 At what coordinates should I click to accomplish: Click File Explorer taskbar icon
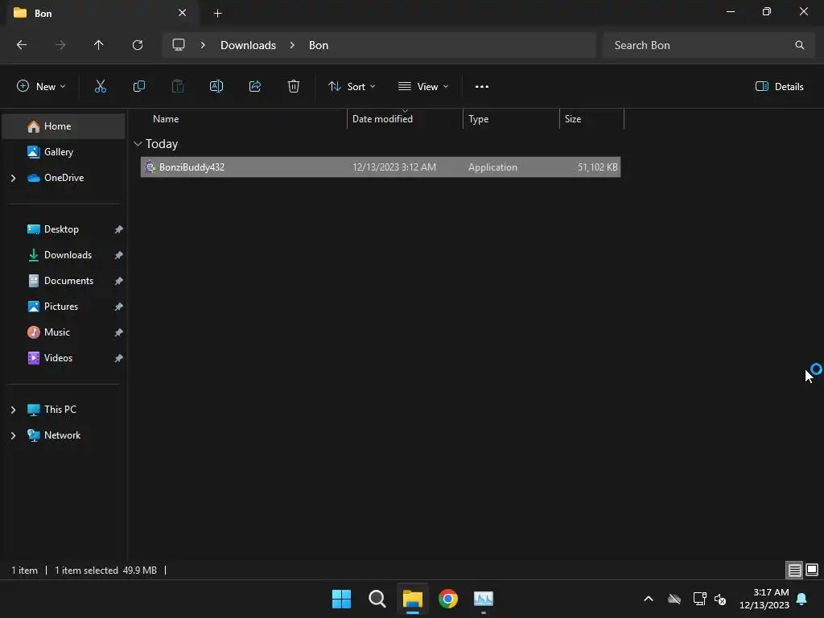click(x=413, y=599)
